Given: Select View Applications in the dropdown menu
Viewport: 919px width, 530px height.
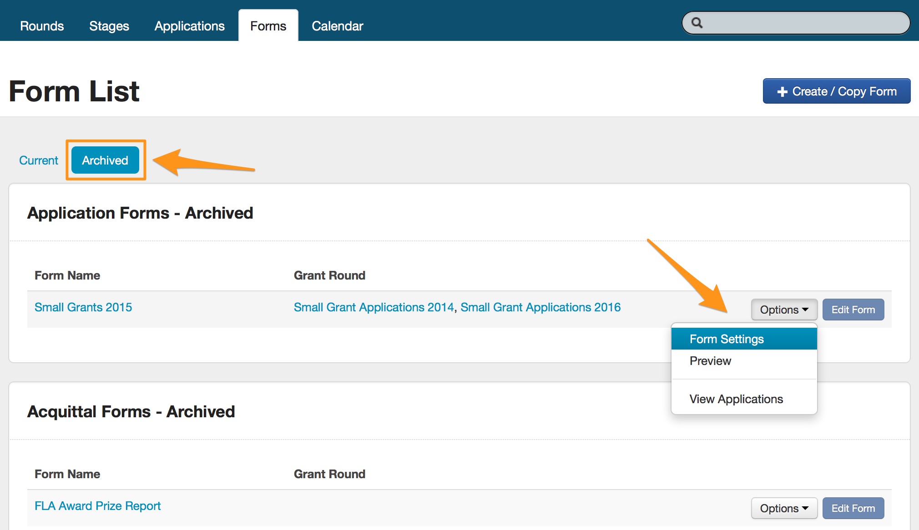Looking at the screenshot, I should (736, 399).
